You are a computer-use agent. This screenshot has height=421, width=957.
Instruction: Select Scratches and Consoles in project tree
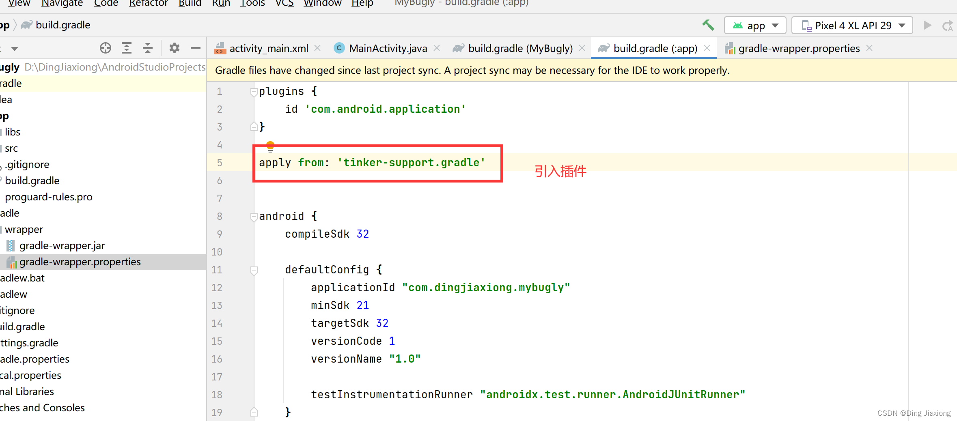click(x=43, y=408)
